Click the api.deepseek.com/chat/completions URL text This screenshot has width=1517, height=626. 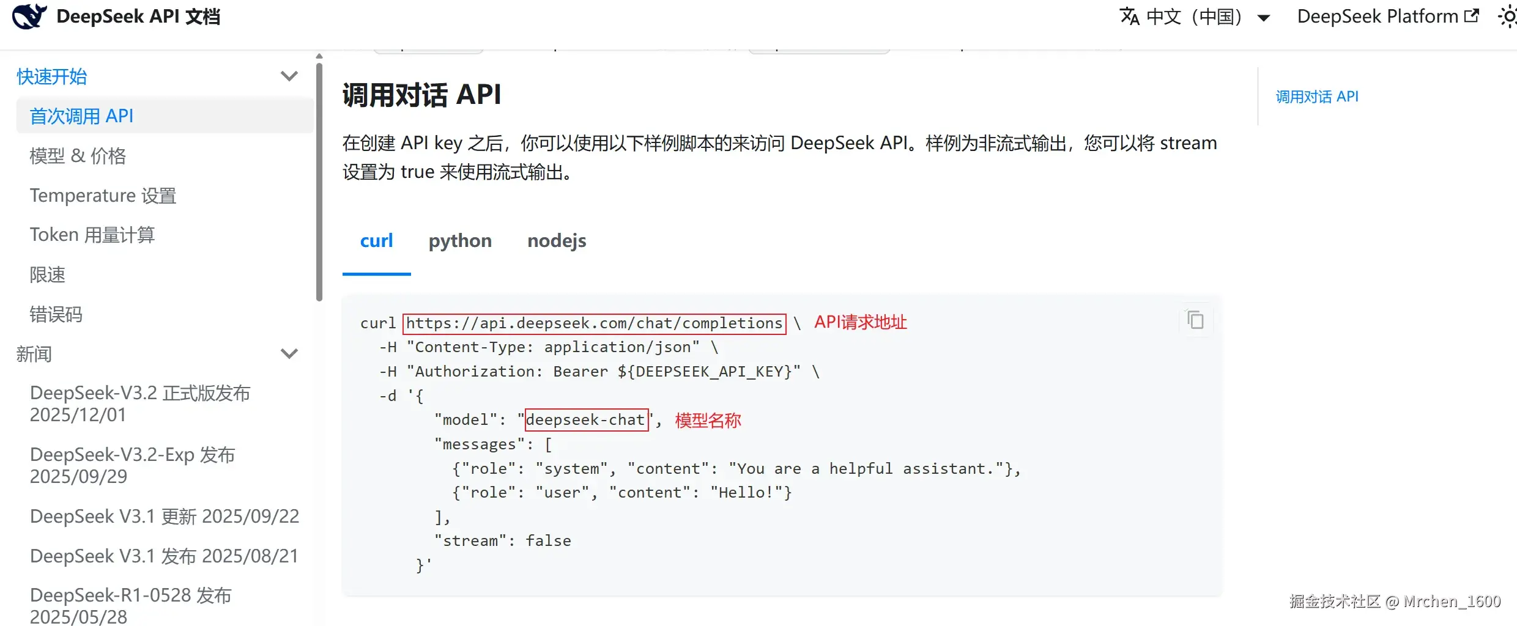coord(594,323)
